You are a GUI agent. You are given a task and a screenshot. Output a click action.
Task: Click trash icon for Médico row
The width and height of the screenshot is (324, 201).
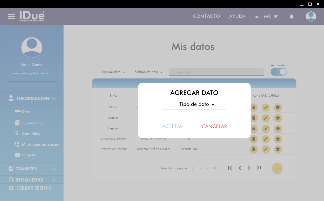[253, 107]
